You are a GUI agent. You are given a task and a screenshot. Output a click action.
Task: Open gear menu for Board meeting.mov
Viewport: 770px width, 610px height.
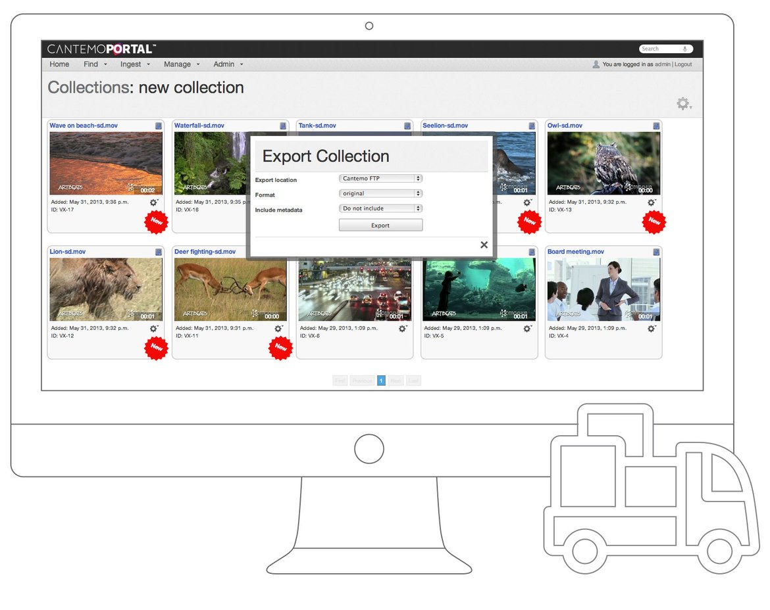[x=651, y=329]
